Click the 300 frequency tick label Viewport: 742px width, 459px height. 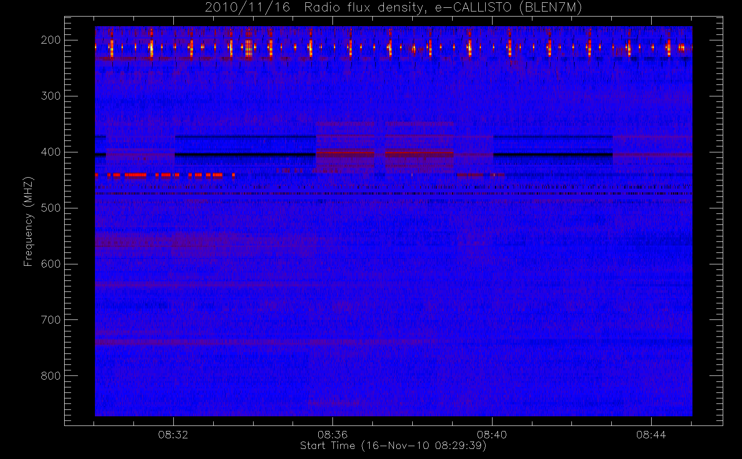pos(51,96)
